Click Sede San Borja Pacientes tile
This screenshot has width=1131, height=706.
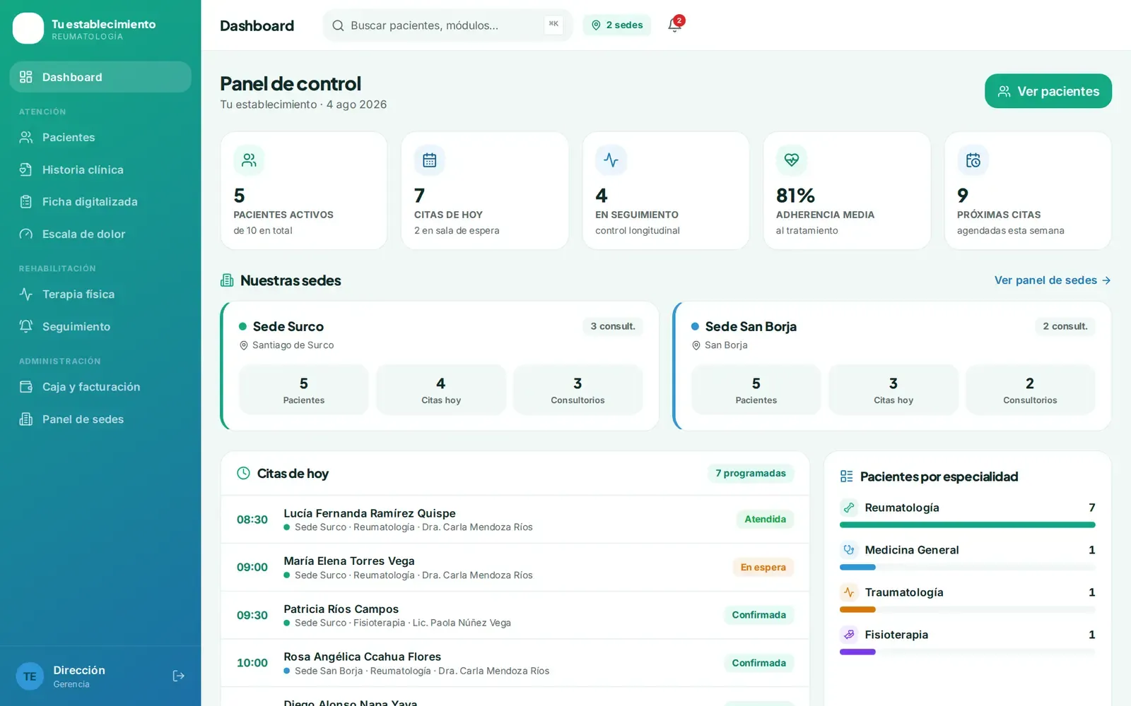coord(756,390)
